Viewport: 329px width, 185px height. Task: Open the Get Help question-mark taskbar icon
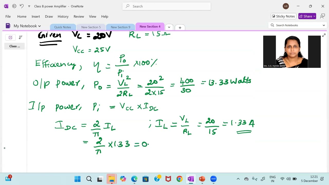tap(157, 179)
